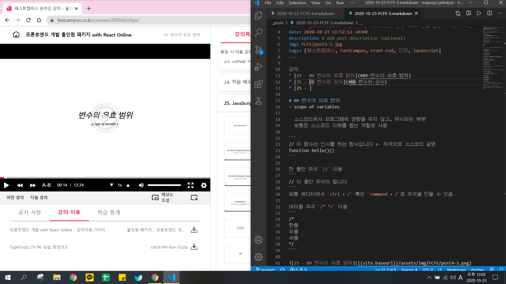Run the current file with play icon

point(479,13)
